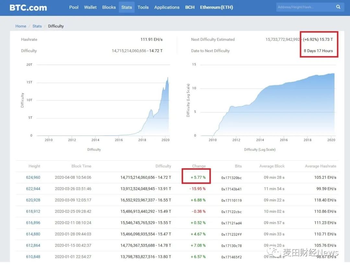Expand the Tools menu

143,7
